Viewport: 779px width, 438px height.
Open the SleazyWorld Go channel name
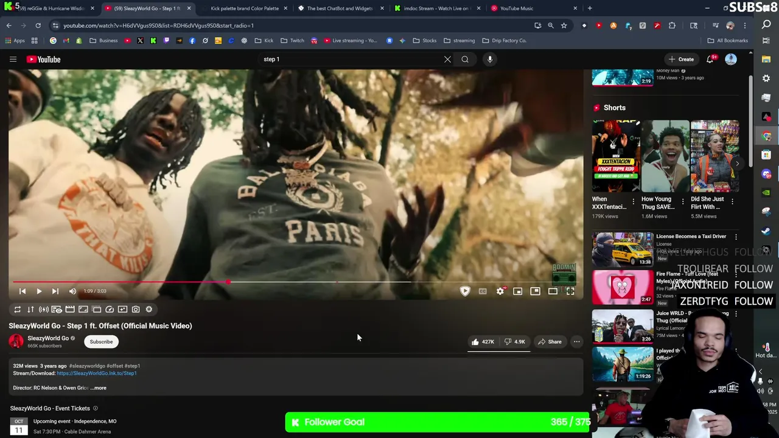point(48,338)
